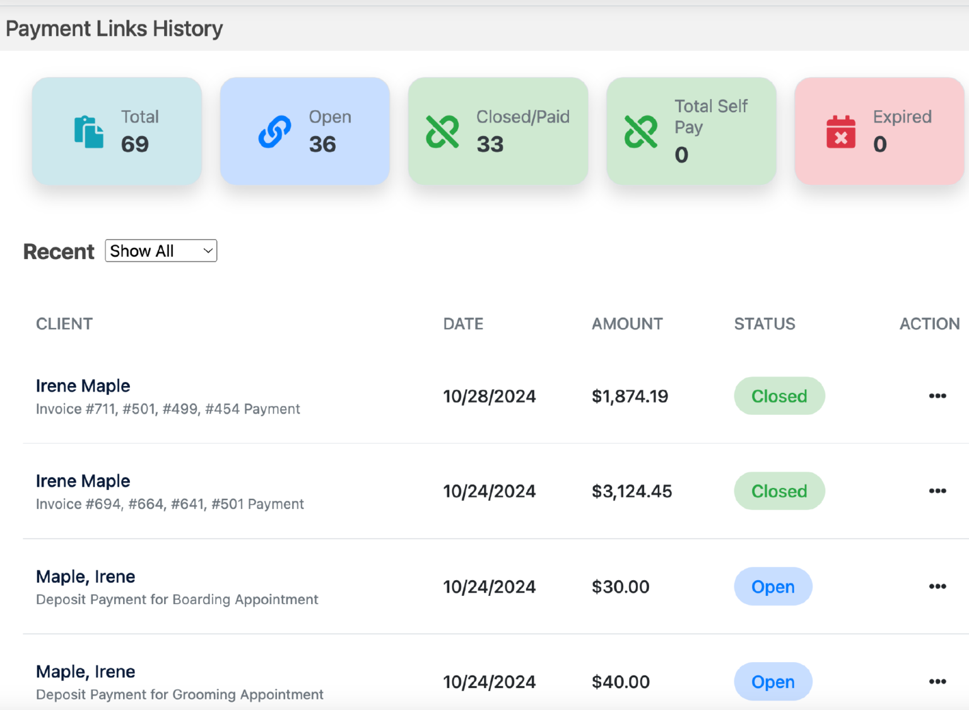Click the Closed status pill on $3,124.45 row
The image size is (969, 710).
[x=779, y=491]
